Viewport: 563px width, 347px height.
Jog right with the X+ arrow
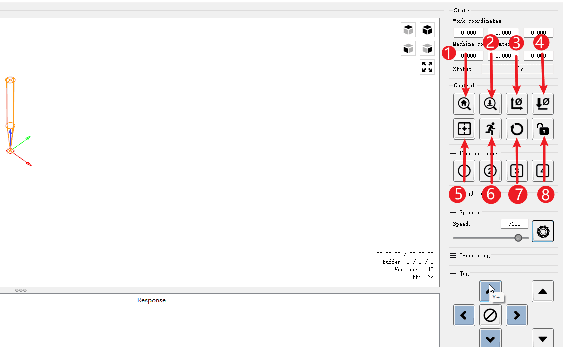pyautogui.click(x=517, y=316)
